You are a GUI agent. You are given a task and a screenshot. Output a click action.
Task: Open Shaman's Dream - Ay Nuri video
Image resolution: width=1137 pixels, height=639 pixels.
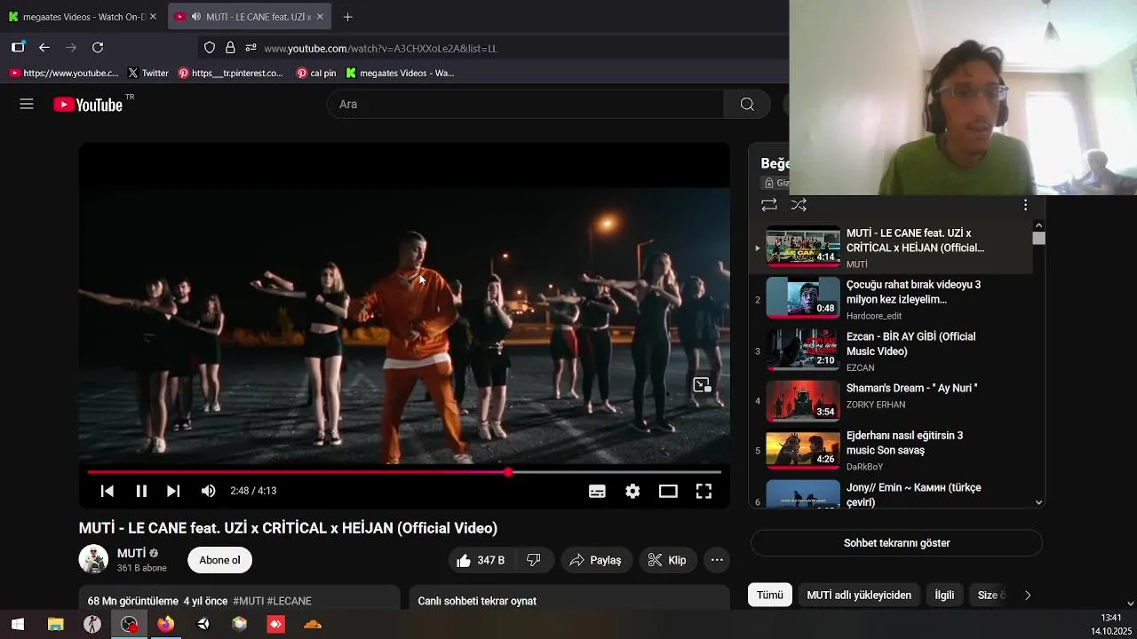(x=891, y=400)
